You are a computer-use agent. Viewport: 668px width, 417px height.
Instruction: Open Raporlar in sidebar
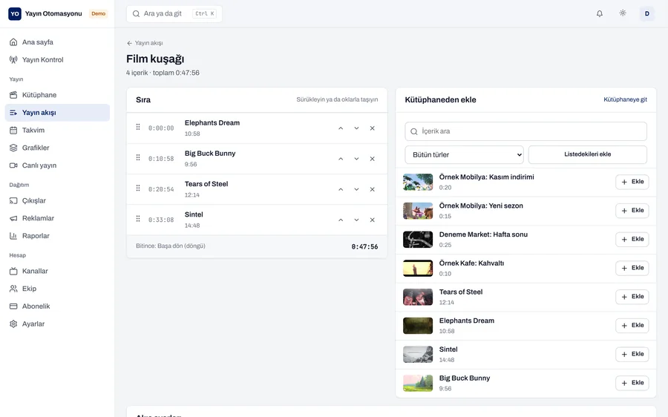(57, 236)
